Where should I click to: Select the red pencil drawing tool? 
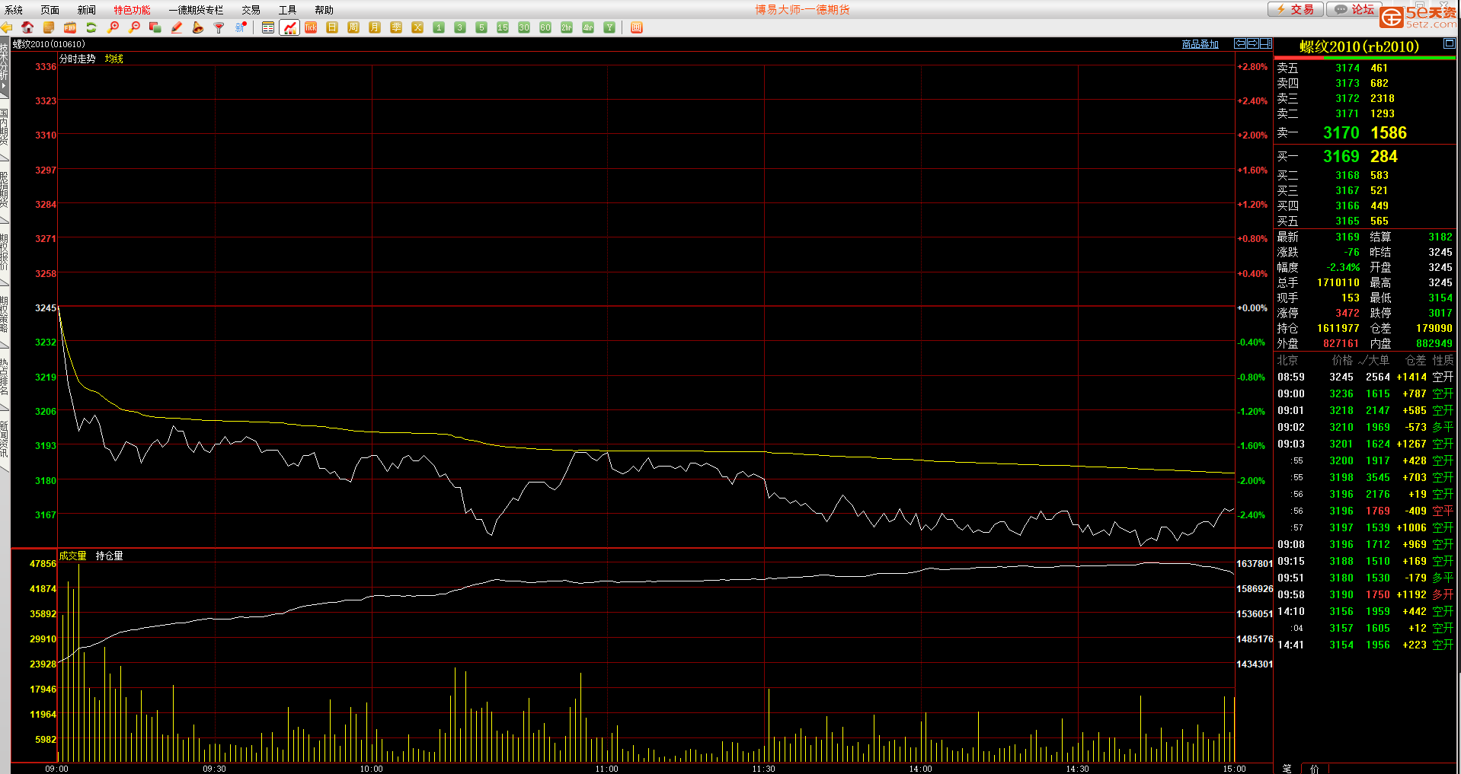click(177, 27)
